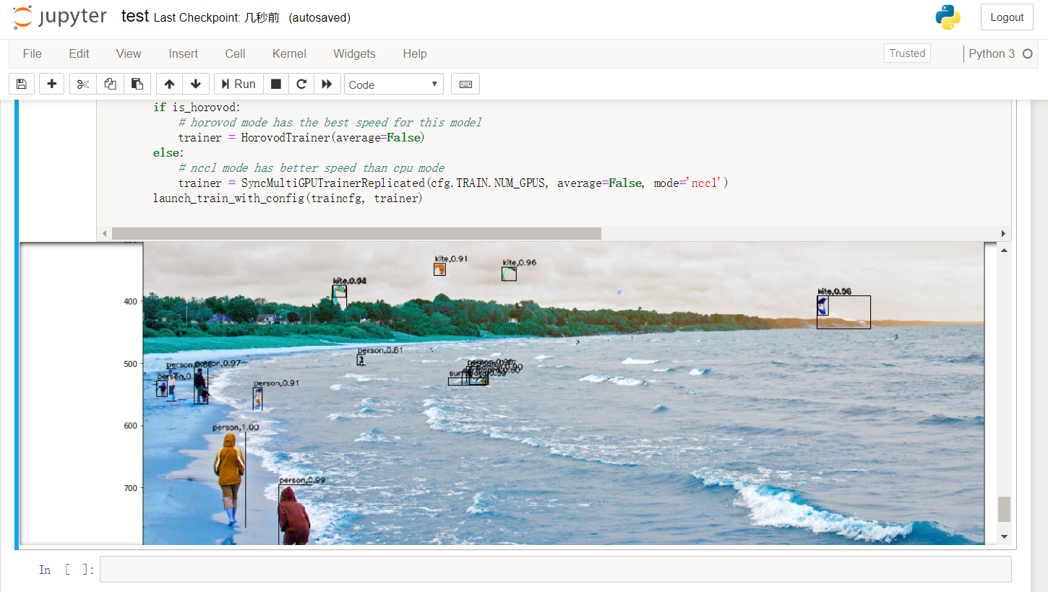Image resolution: width=1048 pixels, height=592 pixels.
Task: Run the selected cell
Action: click(239, 84)
